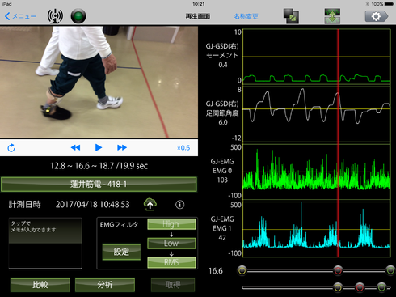Click red handle on the 16.6 time slider
Image resolution: width=396 pixels, height=297 pixels.
pyautogui.click(x=338, y=270)
